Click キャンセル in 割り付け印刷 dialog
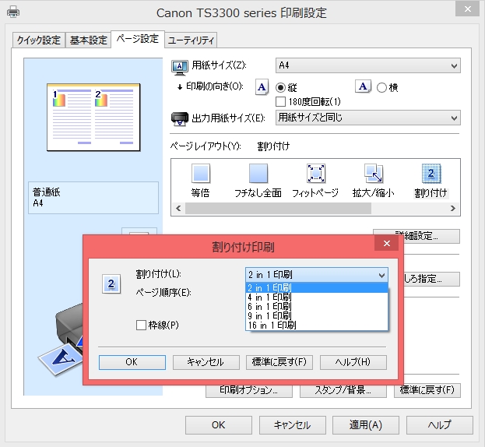Image resolution: width=485 pixels, height=447 pixels. point(206,362)
